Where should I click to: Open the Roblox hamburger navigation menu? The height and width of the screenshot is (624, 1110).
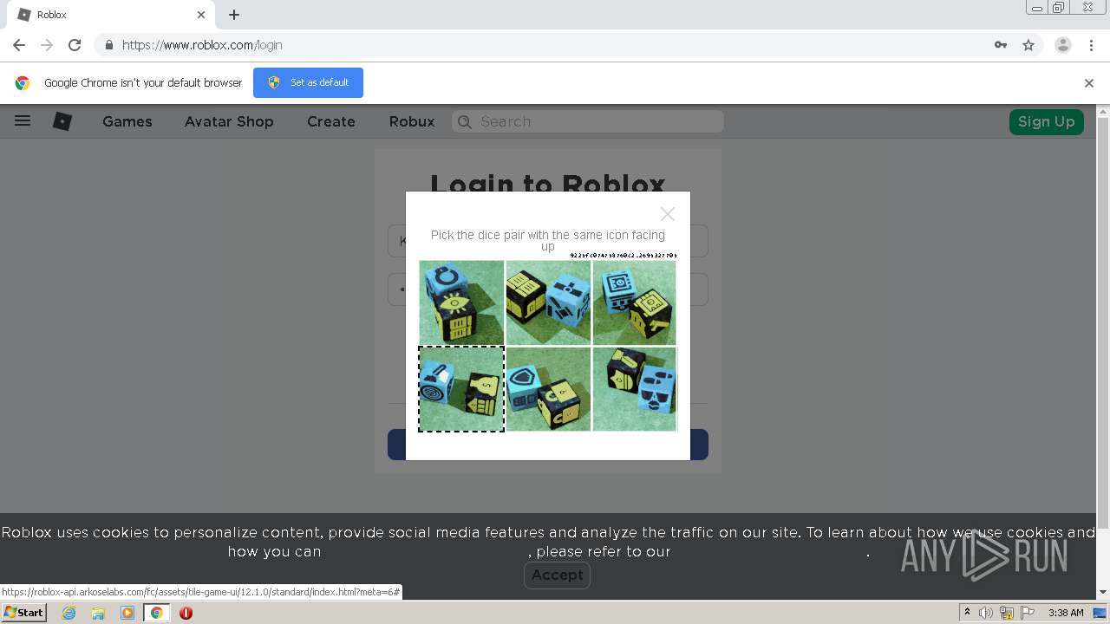pos(23,121)
